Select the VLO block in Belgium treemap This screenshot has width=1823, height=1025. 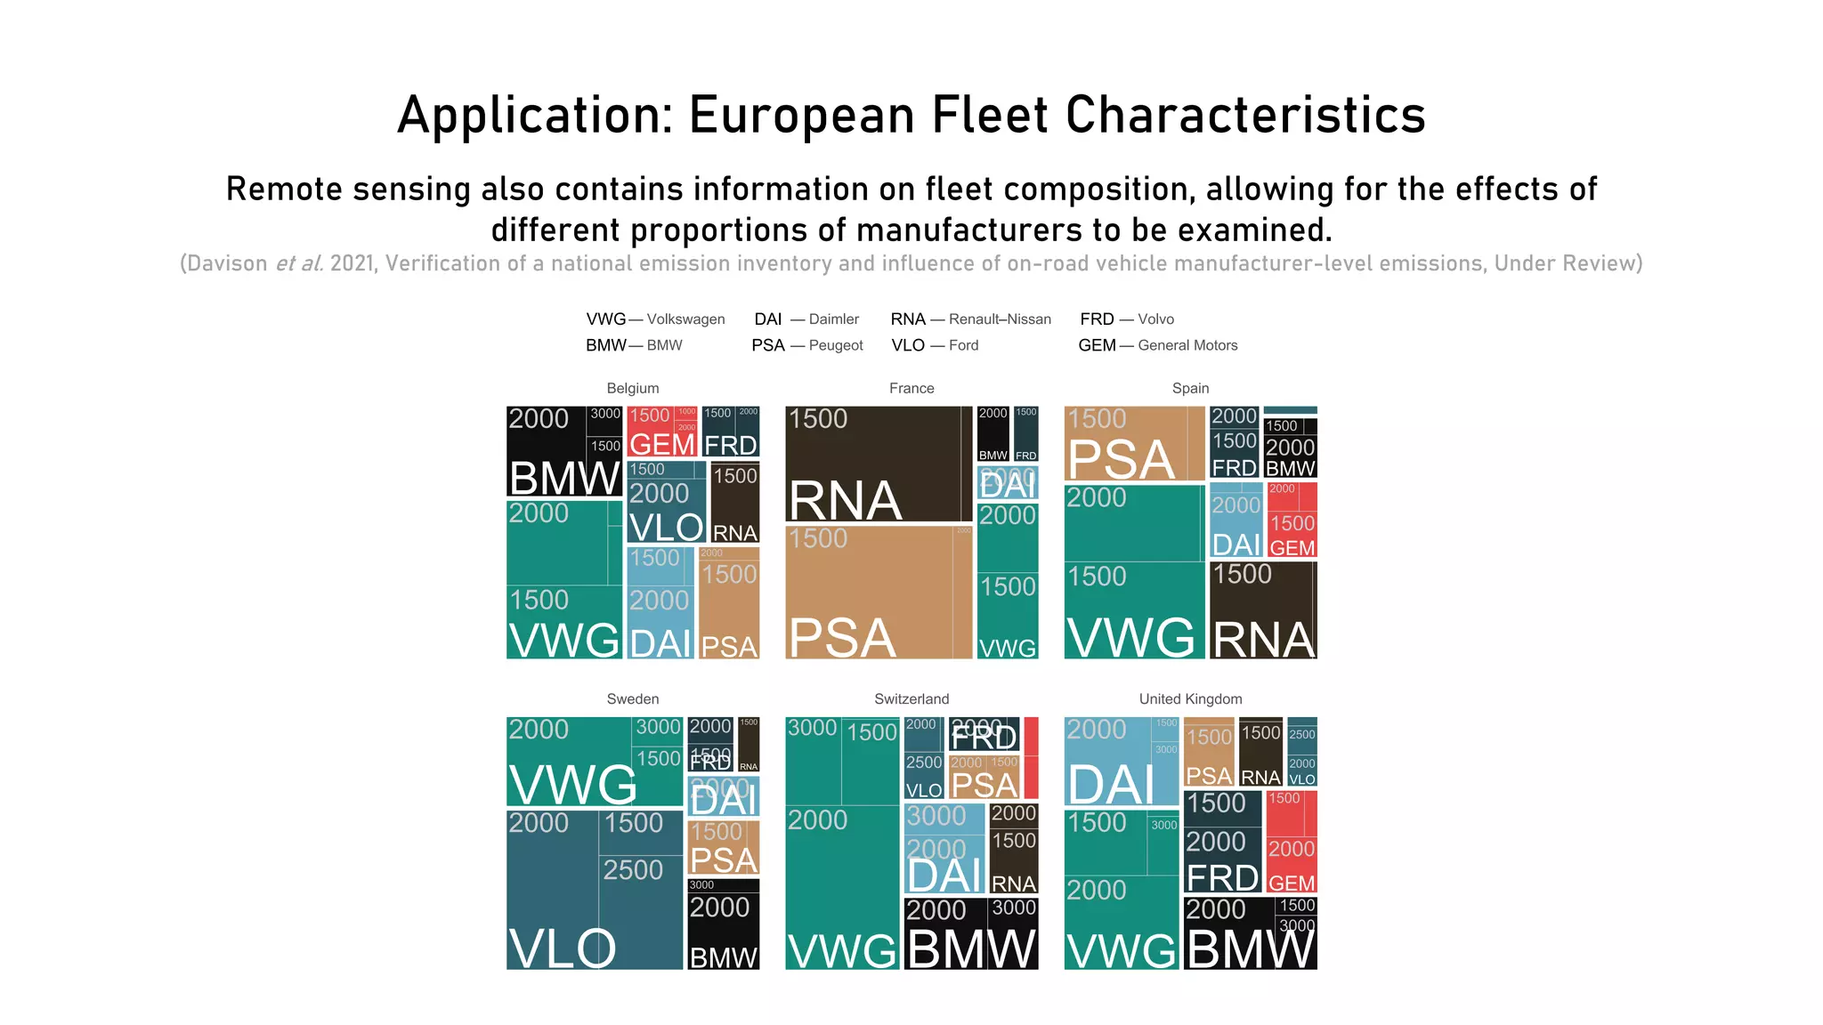point(667,502)
